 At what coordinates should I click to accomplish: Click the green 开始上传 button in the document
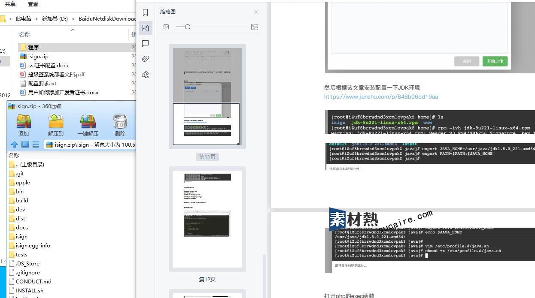point(495,61)
